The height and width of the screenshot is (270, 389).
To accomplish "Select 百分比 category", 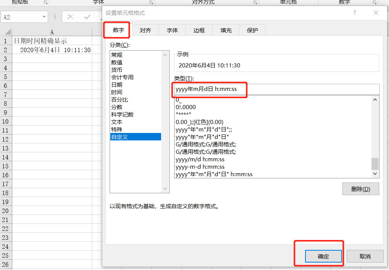I will click(136, 99).
